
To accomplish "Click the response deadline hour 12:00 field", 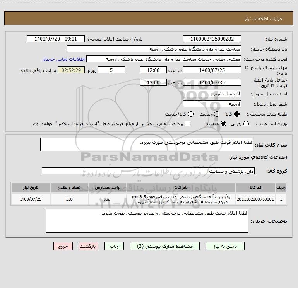I will point(153,70).
